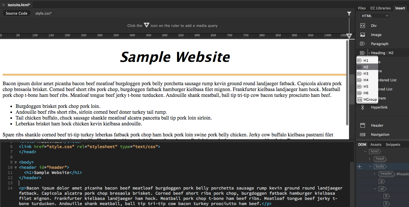409x207 pixels.
Task: Click the Sample Website heading in Live view
Action: (x=175, y=57)
